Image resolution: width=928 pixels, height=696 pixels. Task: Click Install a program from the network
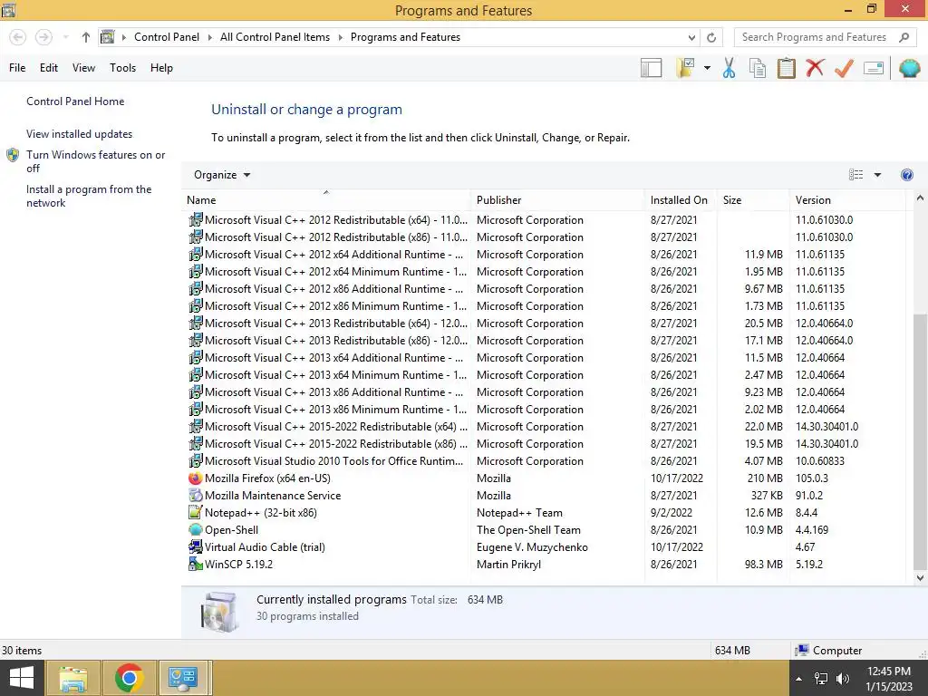pos(89,196)
